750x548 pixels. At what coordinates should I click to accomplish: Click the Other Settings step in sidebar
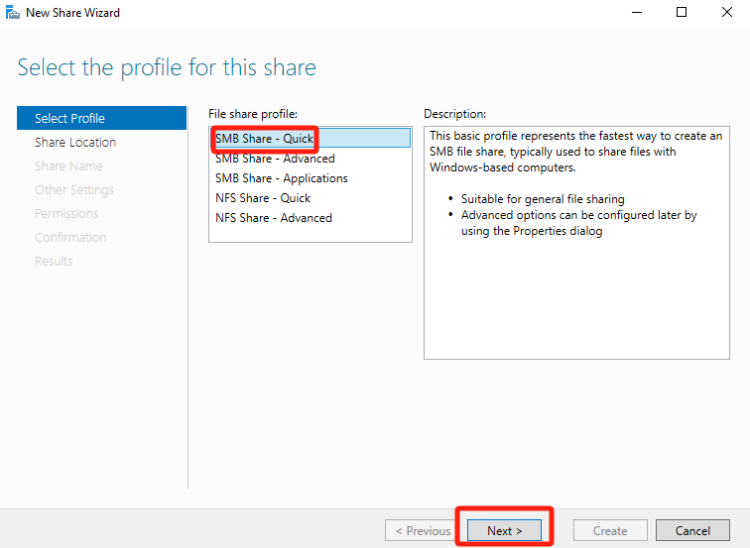click(74, 190)
